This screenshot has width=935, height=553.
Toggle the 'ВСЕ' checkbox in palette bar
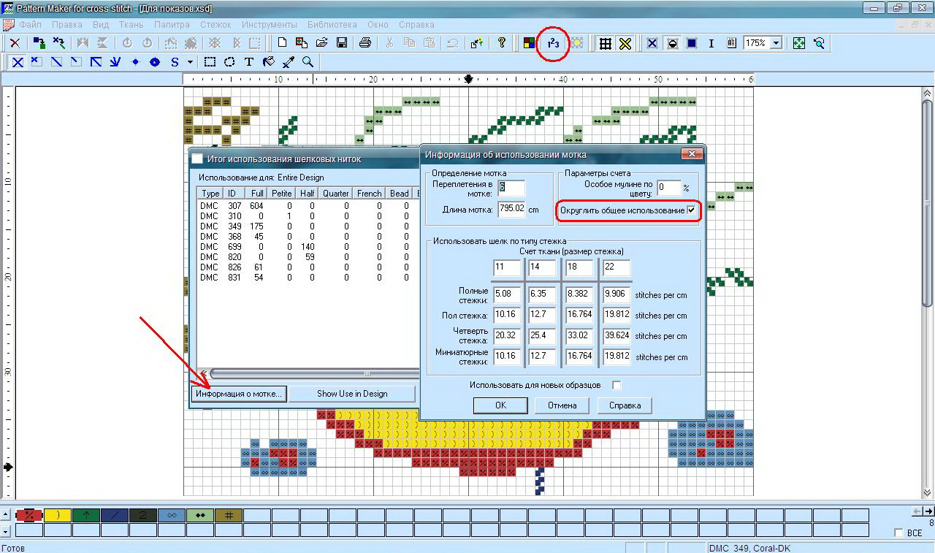point(898,533)
